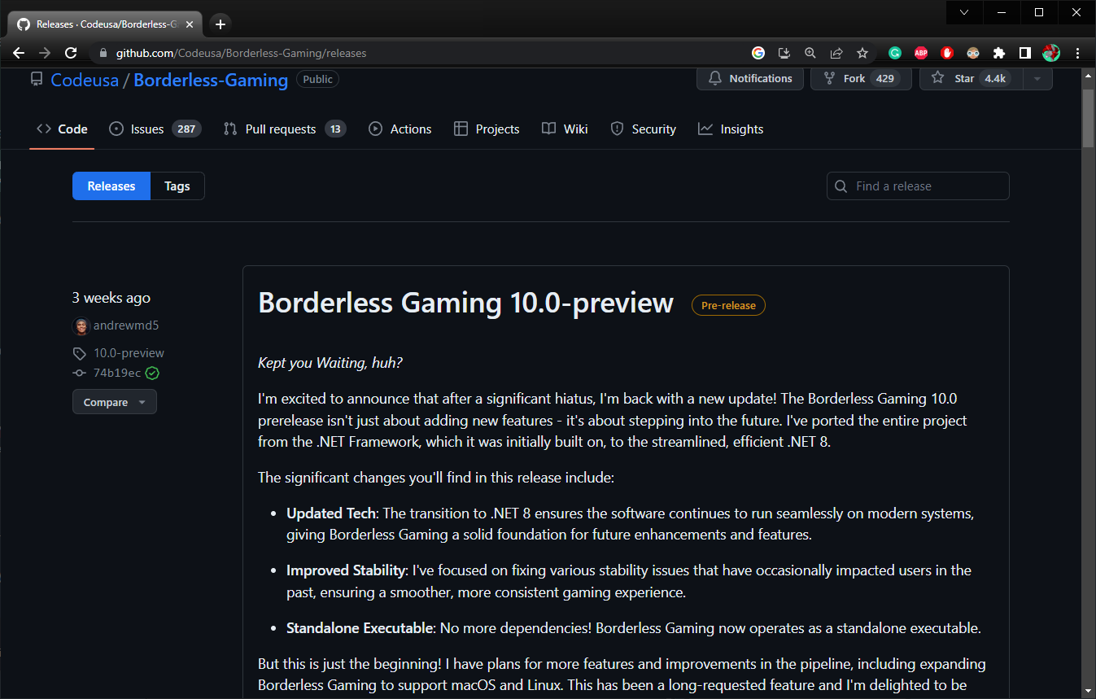
Task: Click the green commit verified checkmark
Action: [x=152, y=374]
